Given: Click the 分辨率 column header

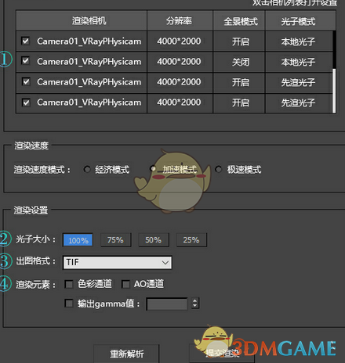Looking at the screenshot, I should pos(180,20).
